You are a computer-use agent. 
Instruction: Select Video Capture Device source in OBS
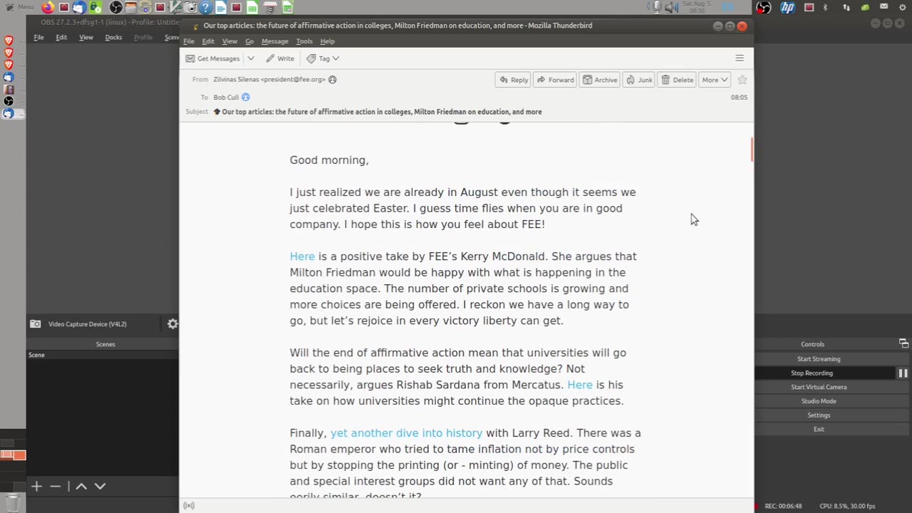click(87, 324)
